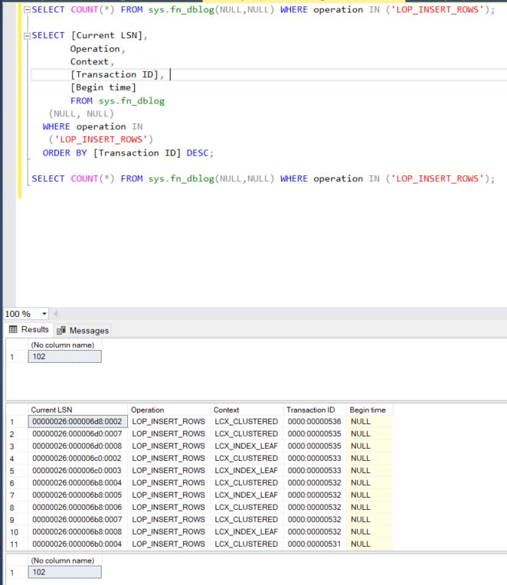Select row header 10 of LSN grid

(17, 531)
